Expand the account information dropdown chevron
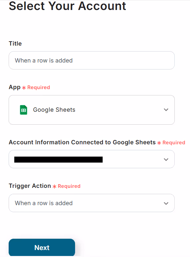This screenshot has height=257, width=190. click(x=166, y=160)
